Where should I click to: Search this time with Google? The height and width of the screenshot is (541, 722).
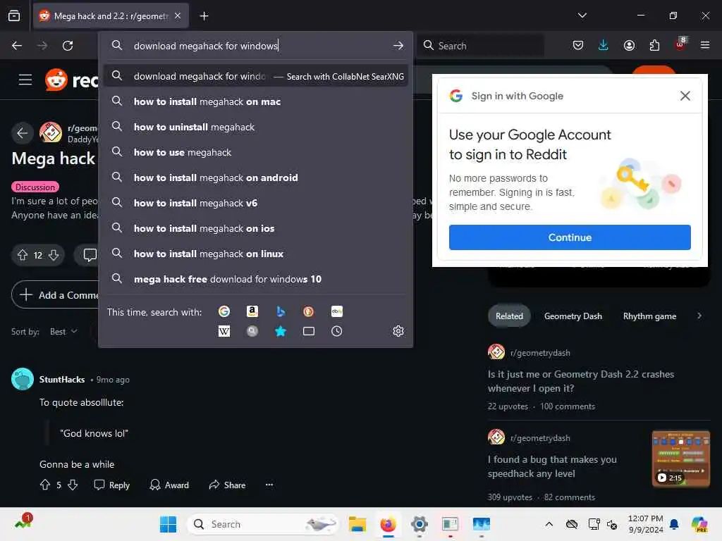pyautogui.click(x=224, y=311)
